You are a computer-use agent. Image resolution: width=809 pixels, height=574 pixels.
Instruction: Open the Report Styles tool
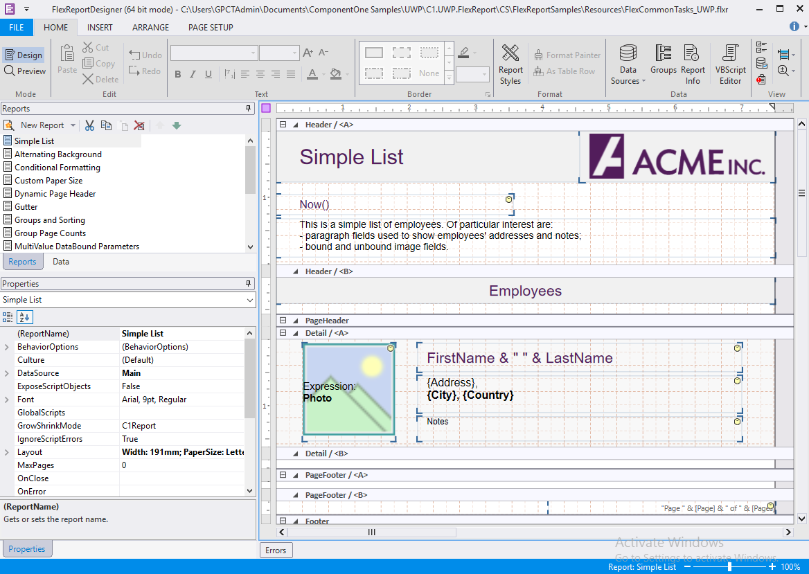[510, 64]
